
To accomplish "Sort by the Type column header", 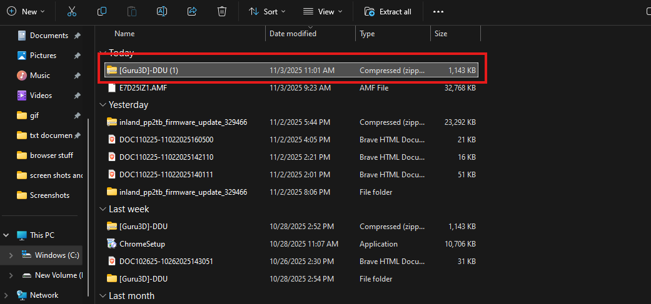I will pyautogui.click(x=367, y=34).
